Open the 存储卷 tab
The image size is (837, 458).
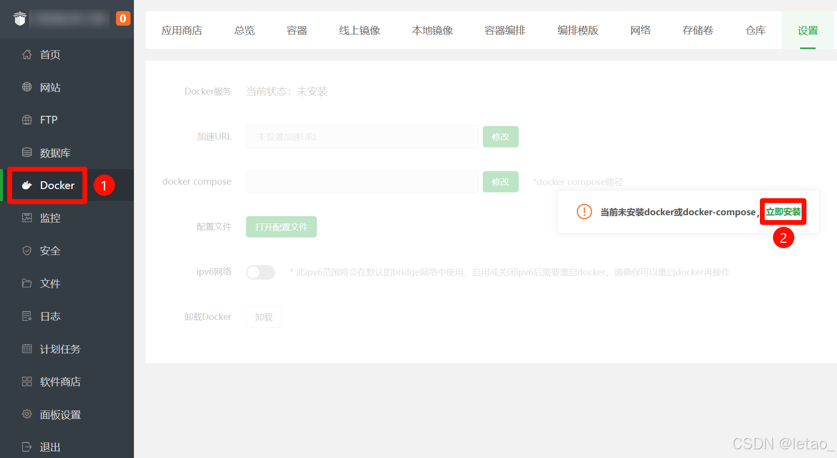[698, 31]
